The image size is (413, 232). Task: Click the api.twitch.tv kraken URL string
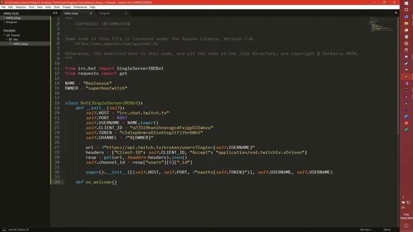point(178,148)
